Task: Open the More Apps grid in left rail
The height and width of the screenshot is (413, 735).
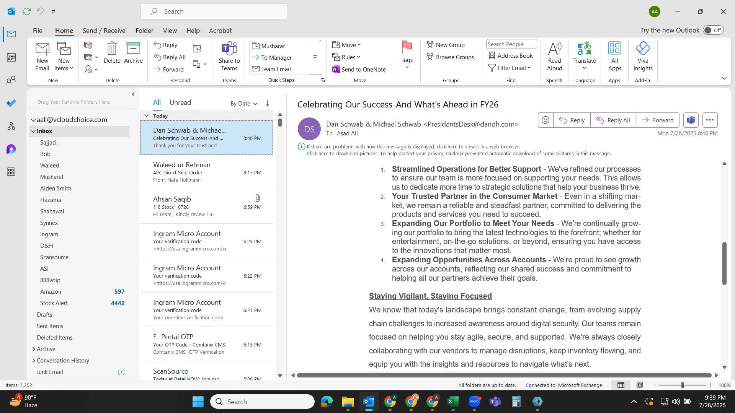Action: click(11, 172)
